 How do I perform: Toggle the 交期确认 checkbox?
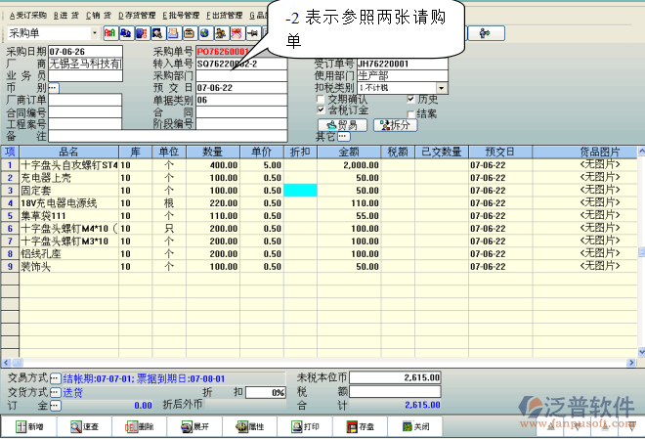point(321,100)
